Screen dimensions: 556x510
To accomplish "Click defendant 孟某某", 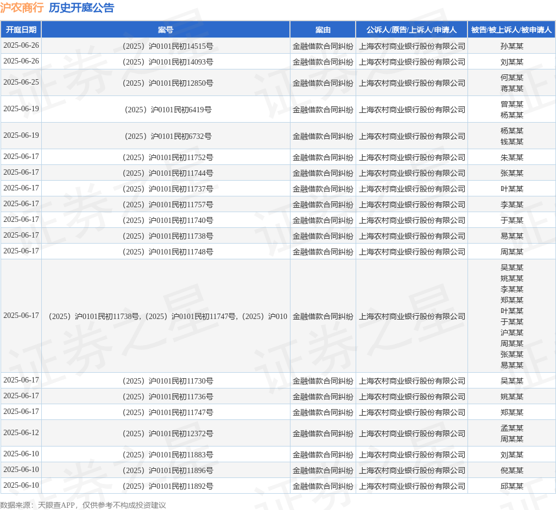I will pos(511,428).
